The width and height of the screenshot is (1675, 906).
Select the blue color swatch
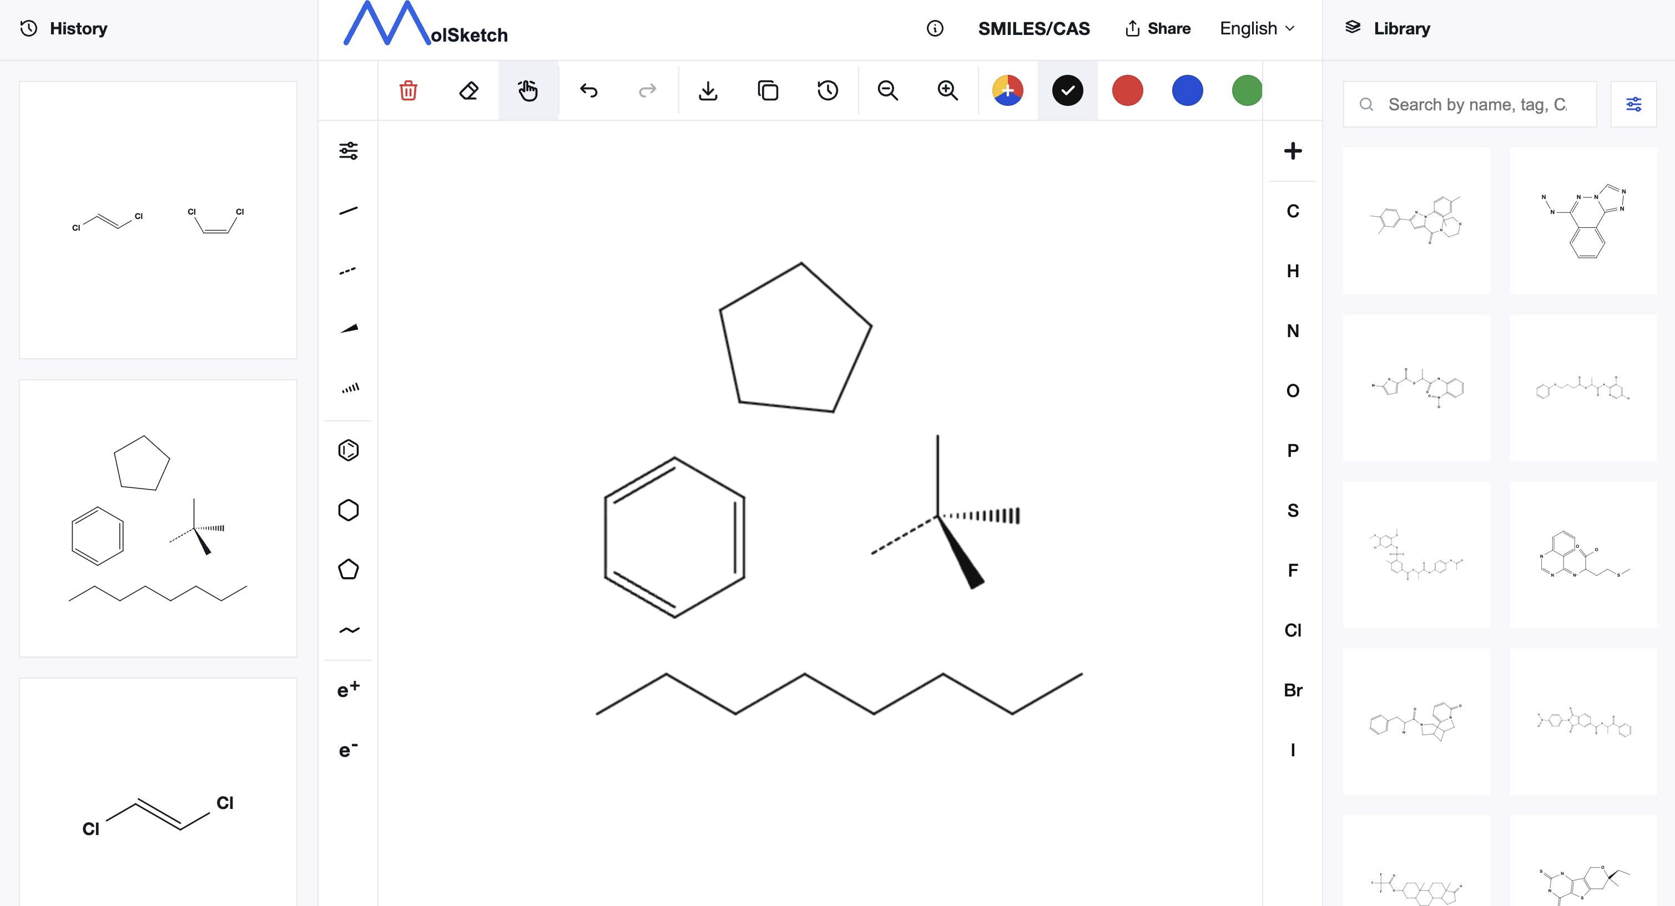tap(1187, 90)
